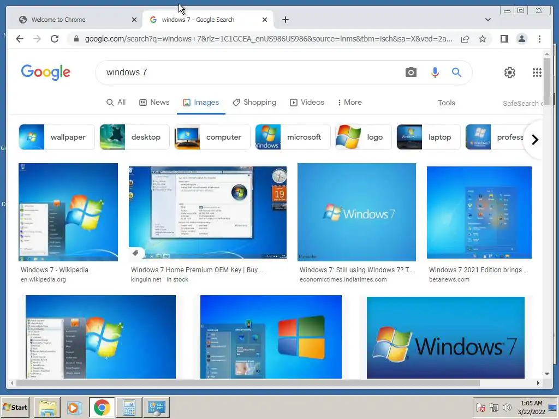Go back to the previous page
Image resolution: width=559 pixels, height=419 pixels.
[20, 39]
